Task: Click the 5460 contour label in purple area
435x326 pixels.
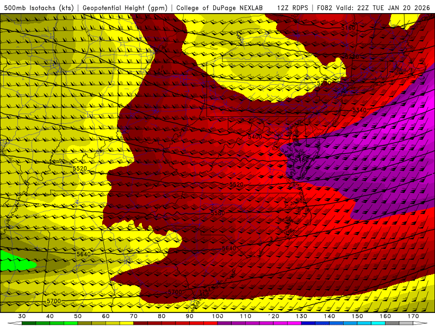Action: pyautogui.click(x=302, y=160)
